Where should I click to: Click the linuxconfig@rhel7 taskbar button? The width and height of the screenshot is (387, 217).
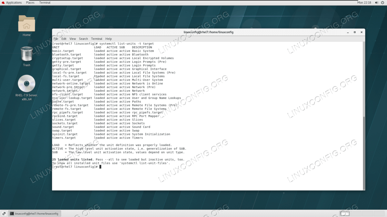click(34, 213)
